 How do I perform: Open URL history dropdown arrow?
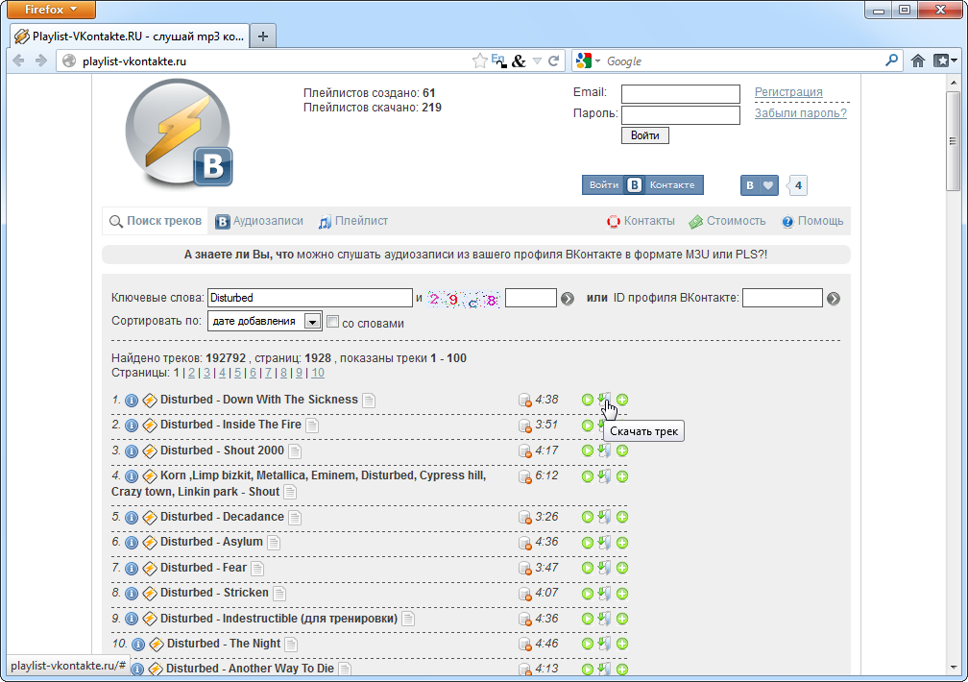point(537,61)
